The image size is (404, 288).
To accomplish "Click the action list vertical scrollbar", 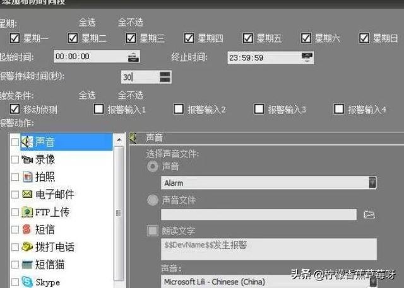I will coord(119,208).
